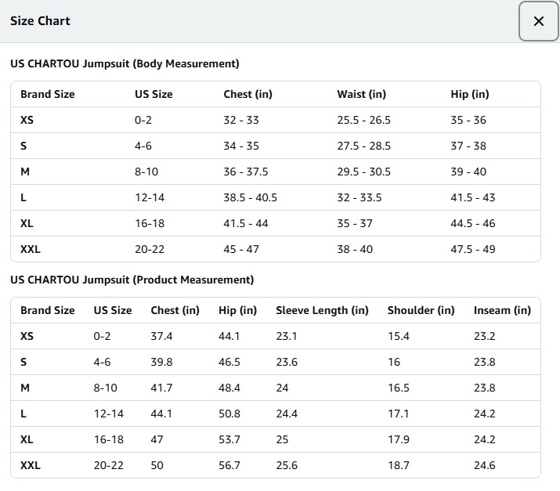
Task: Click the XL shoulder value 17.9
Action: 399,439
